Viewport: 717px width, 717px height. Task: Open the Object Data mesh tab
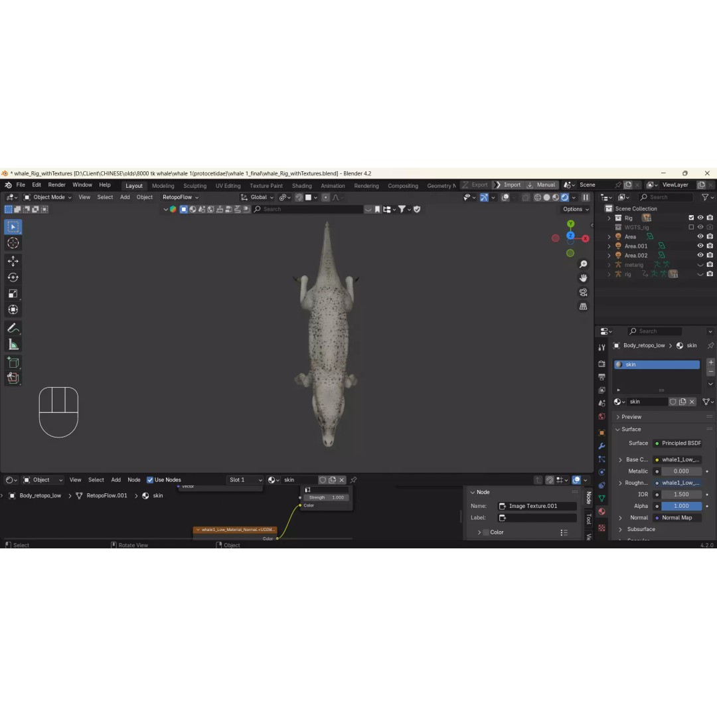tap(601, 499)
